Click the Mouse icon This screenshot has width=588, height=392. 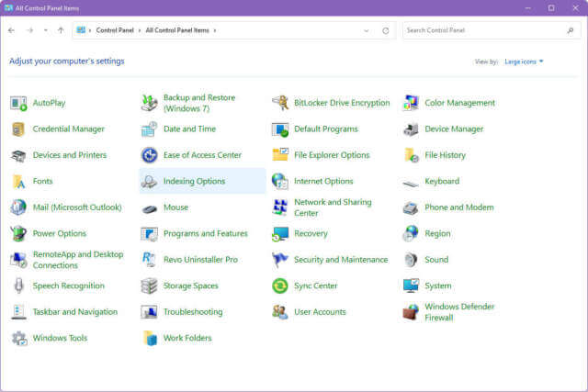click(149, 208)
